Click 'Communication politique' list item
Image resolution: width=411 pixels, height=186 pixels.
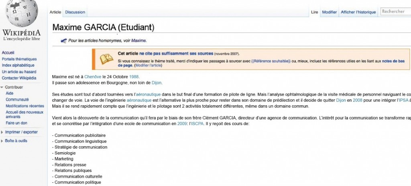77,182
